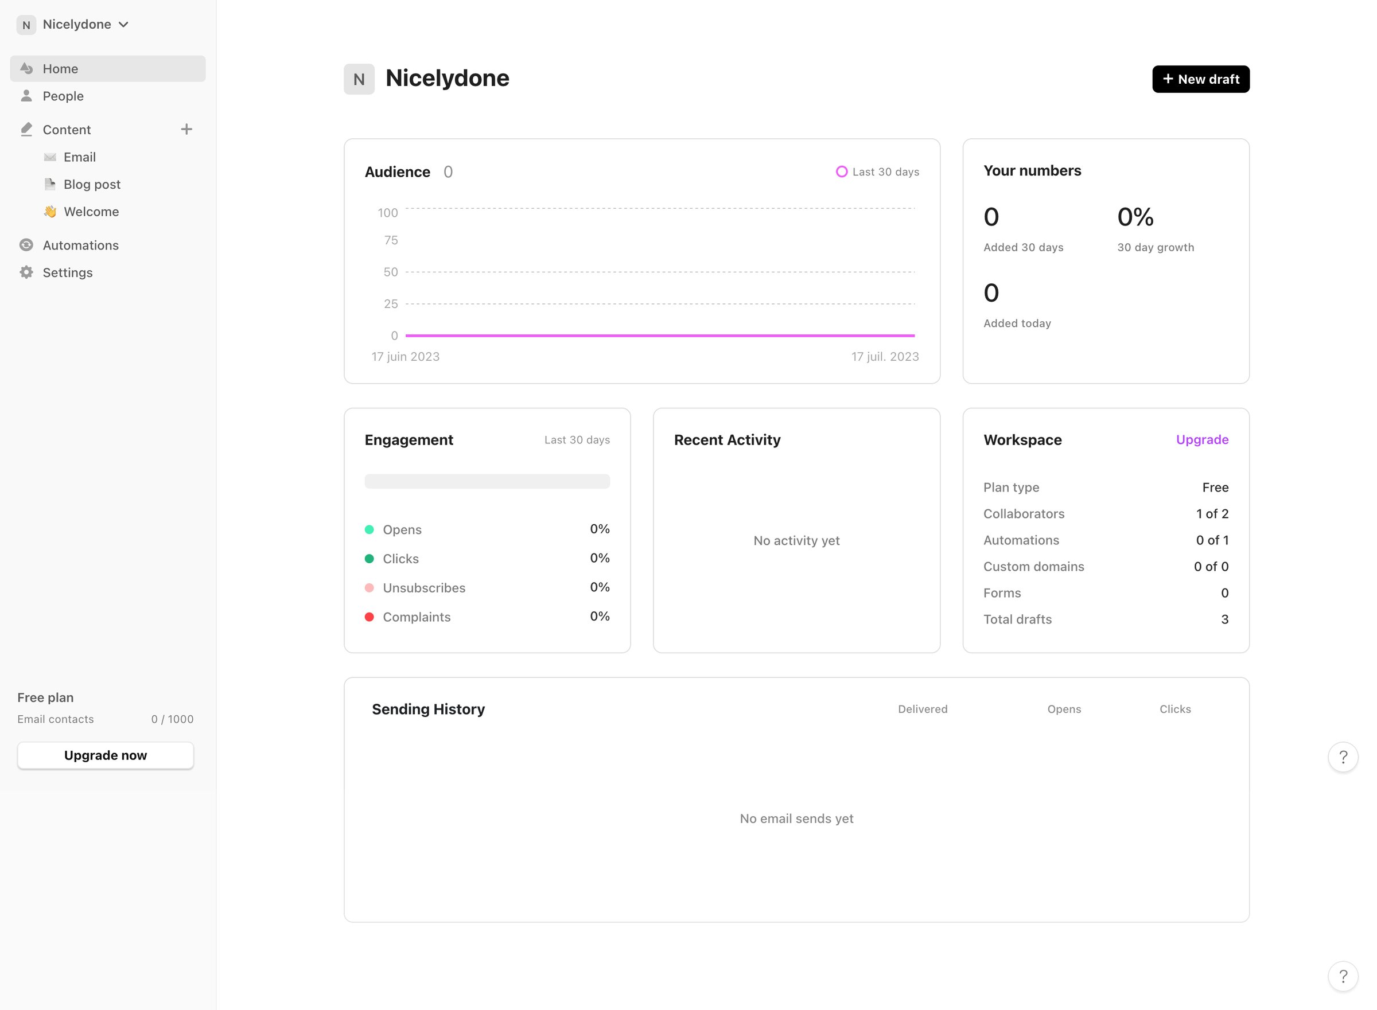Click the Blog post document icon
Viewport: 1377px width, 1010px height.
pos(50,184)
